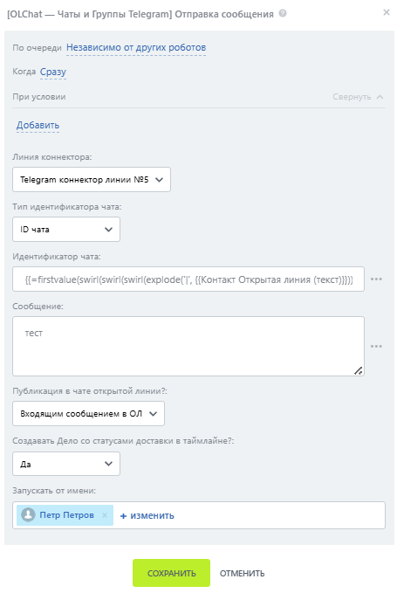Click the message textarea resize handle

[x=358, y=370]
